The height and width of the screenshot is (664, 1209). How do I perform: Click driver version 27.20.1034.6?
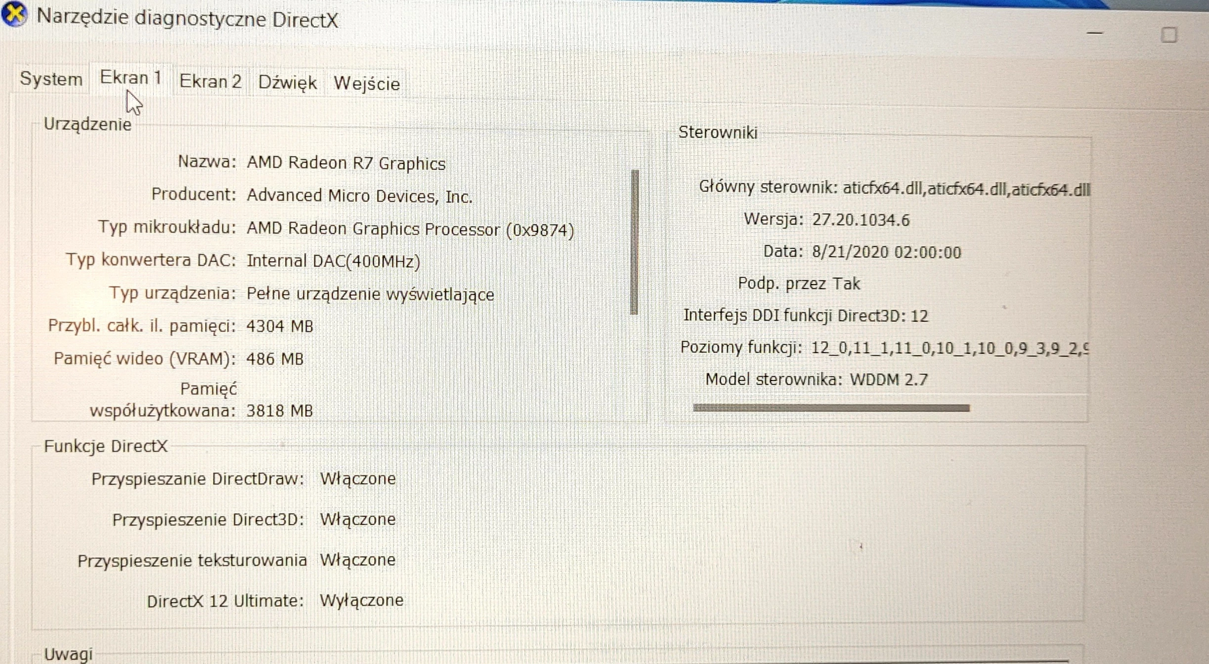[861, 220]
